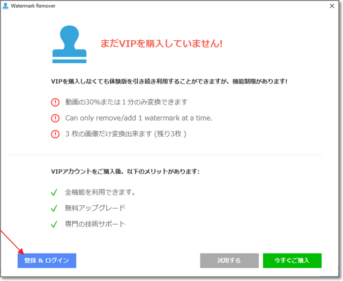Click the red まだVIPを購入していません! heading
This screenshot has height=281, width=343.
(x=161, y=44)
